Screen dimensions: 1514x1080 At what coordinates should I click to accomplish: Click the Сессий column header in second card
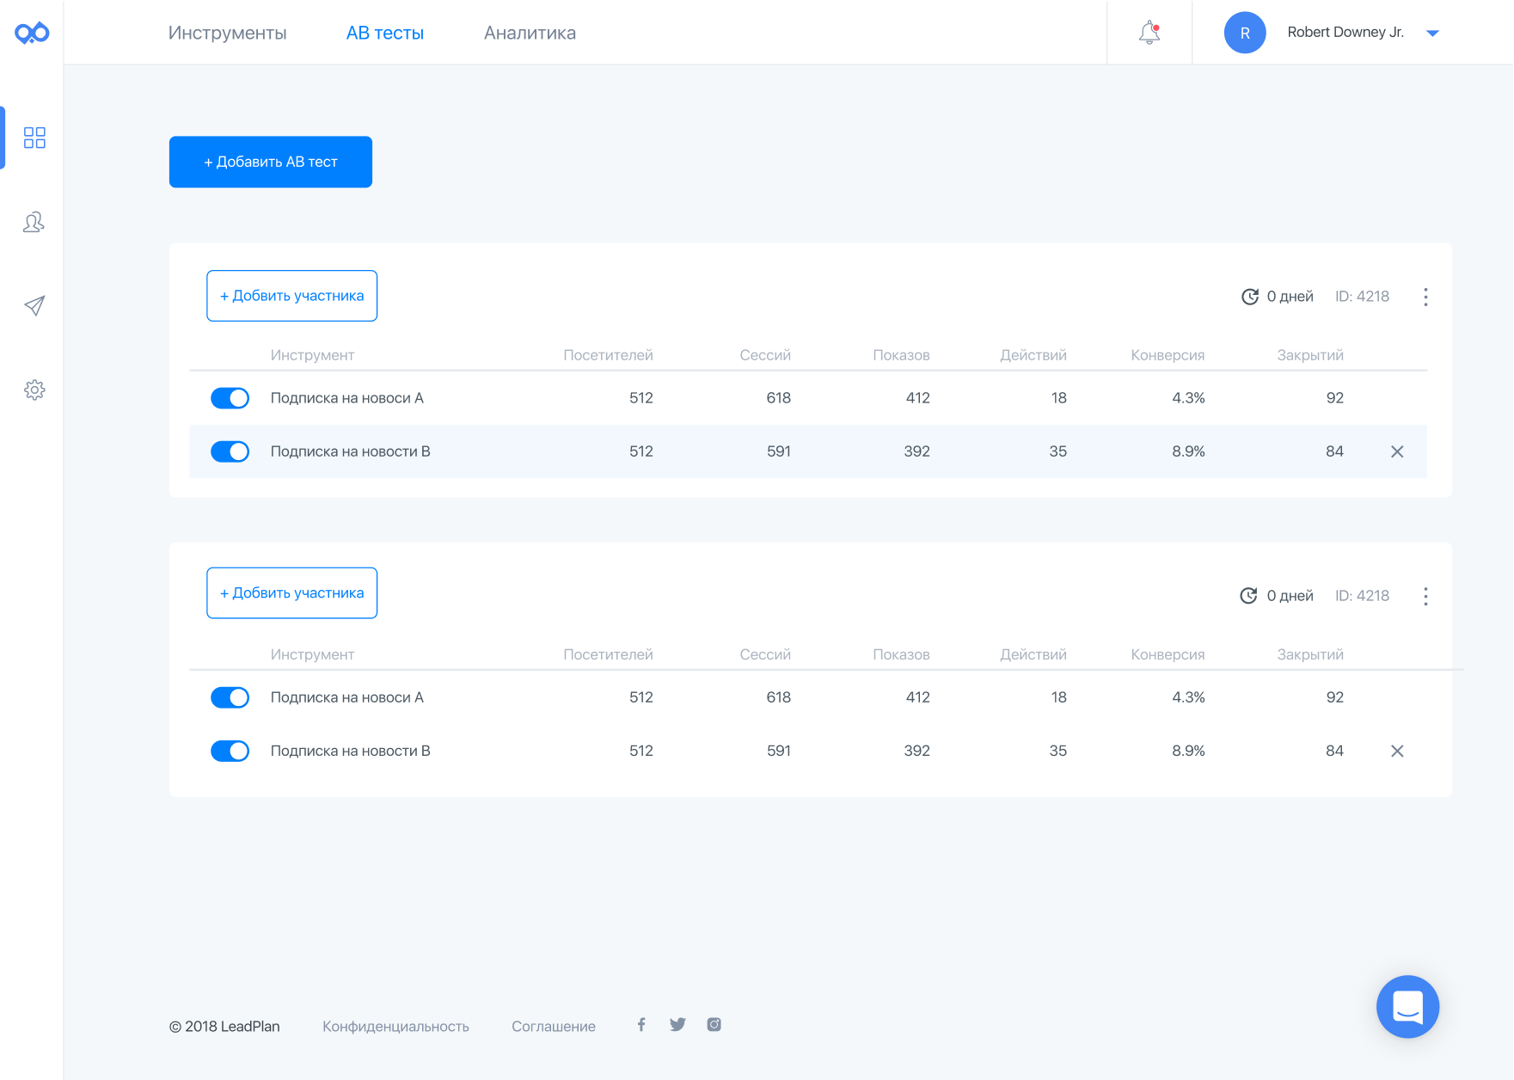765,654
